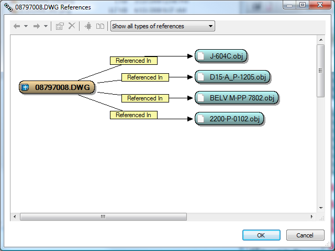335x251 pixels.
Task: Open the properties icon in toolbar
Action: [x=60, y=26]
